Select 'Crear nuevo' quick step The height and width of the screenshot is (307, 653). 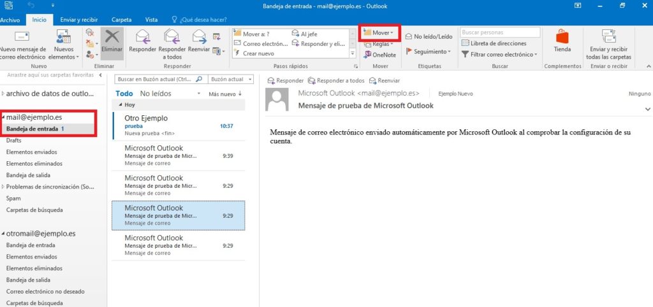(x=254, y=54)
